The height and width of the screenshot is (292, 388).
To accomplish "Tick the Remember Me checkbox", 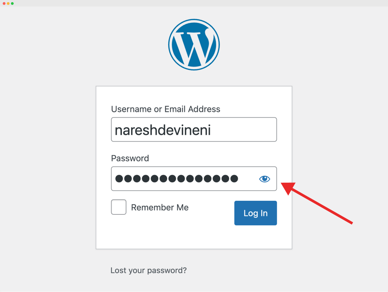I will click(119, 207).
